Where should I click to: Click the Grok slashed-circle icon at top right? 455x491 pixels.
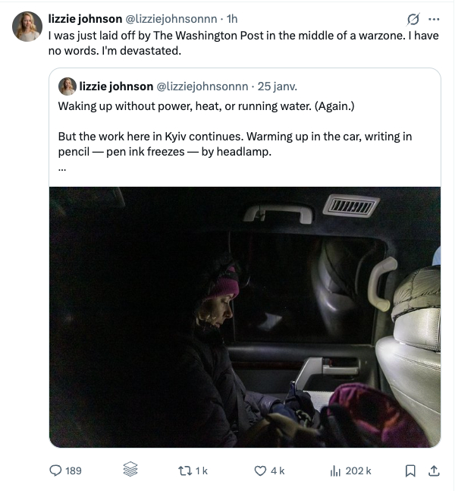(413, 19)
